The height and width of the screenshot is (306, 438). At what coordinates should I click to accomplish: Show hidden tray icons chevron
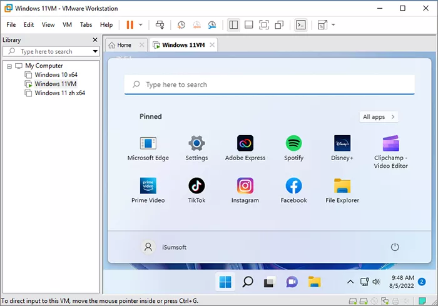click(350, 282)
